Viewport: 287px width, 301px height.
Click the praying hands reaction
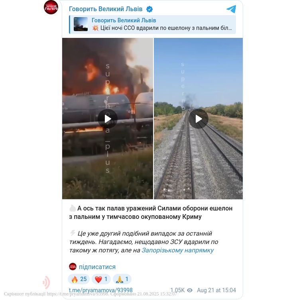(x=122, y=279)
